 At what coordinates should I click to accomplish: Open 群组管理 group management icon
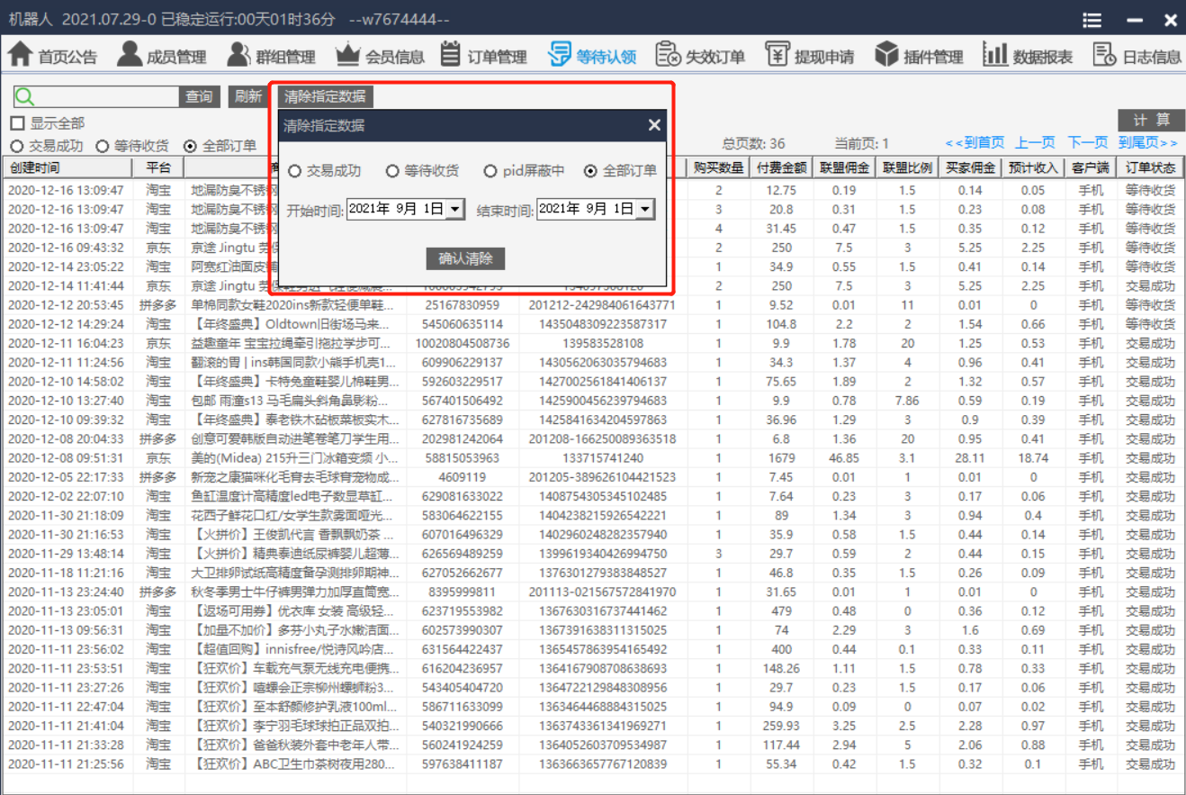coord(238,55)
